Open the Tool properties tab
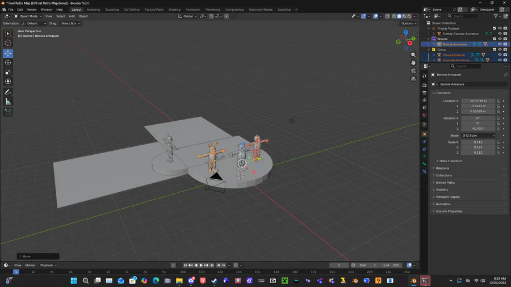This screenshot has height=287, width=511. click(x=424, y=75)
